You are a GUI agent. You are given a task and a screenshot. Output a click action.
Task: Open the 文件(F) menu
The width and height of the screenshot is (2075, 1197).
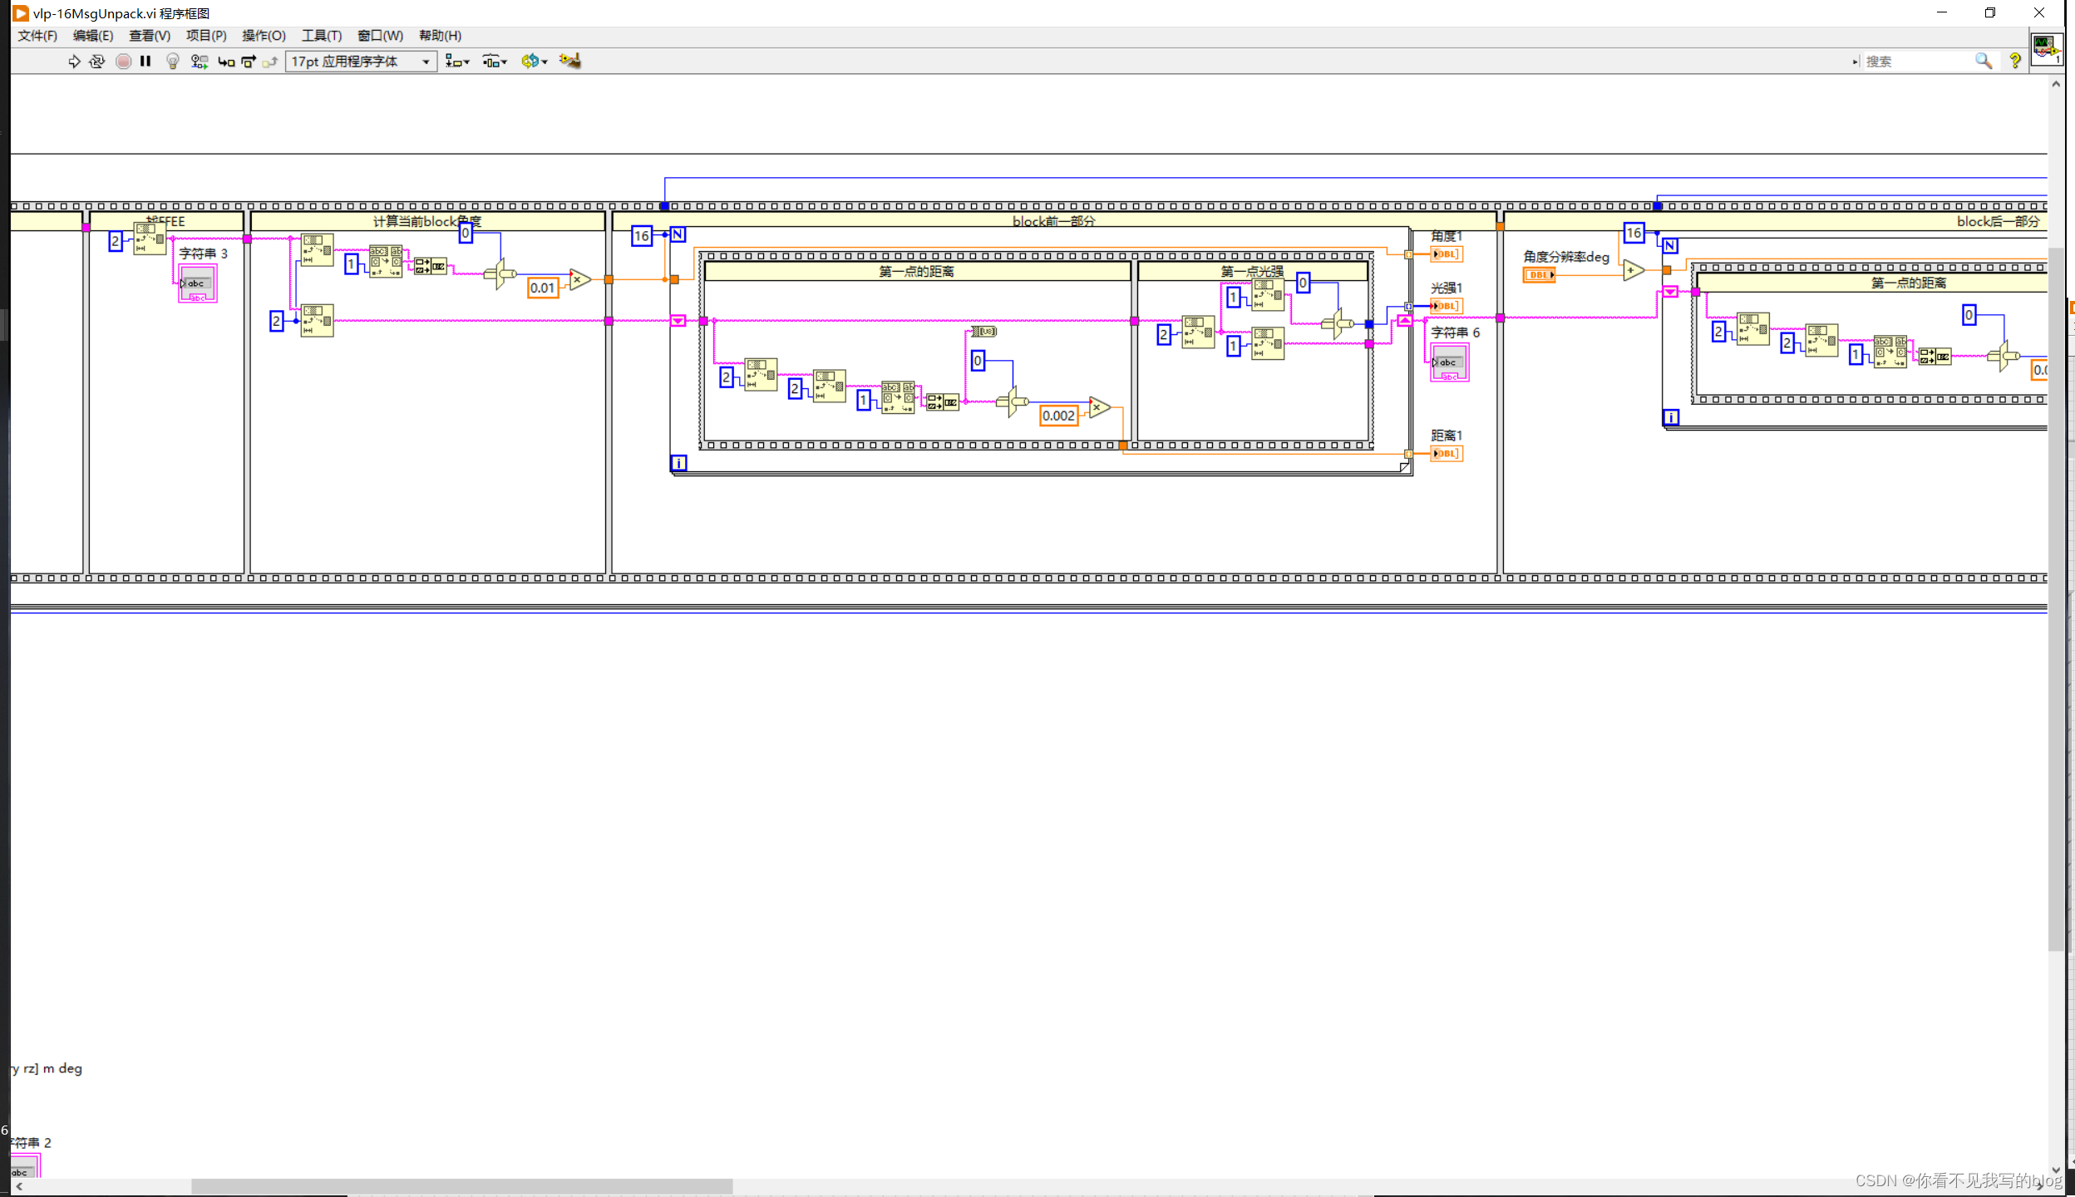37,36
